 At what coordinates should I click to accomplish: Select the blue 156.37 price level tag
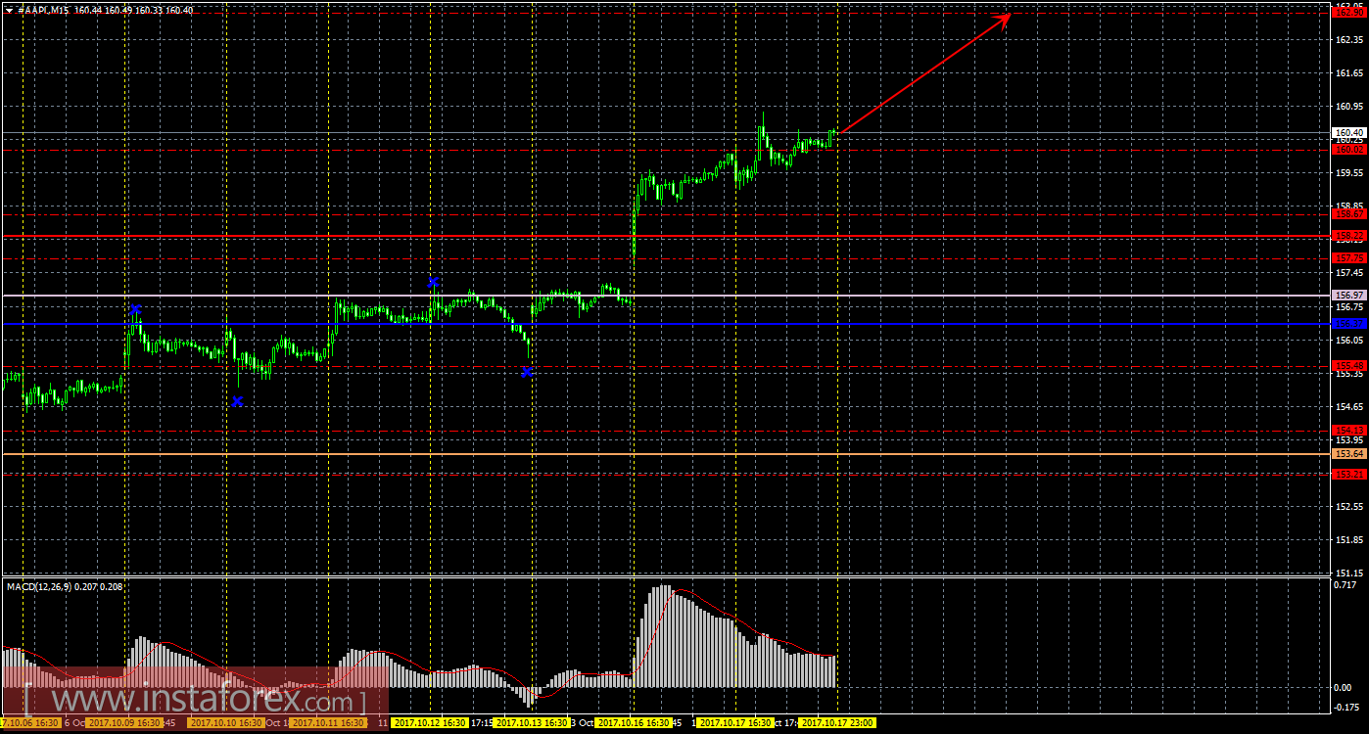(1349, 323)
